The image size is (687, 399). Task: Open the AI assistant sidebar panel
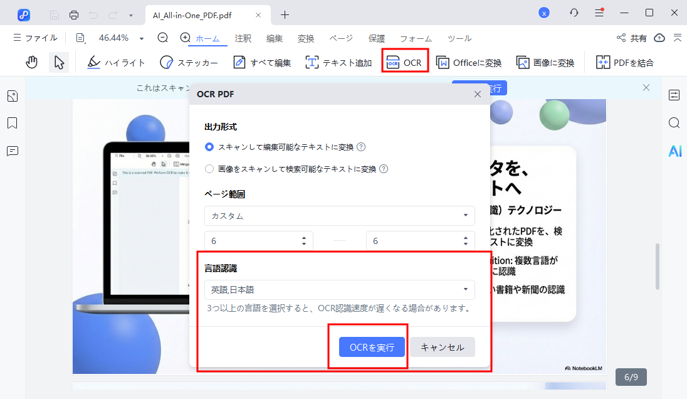point(675,151)
